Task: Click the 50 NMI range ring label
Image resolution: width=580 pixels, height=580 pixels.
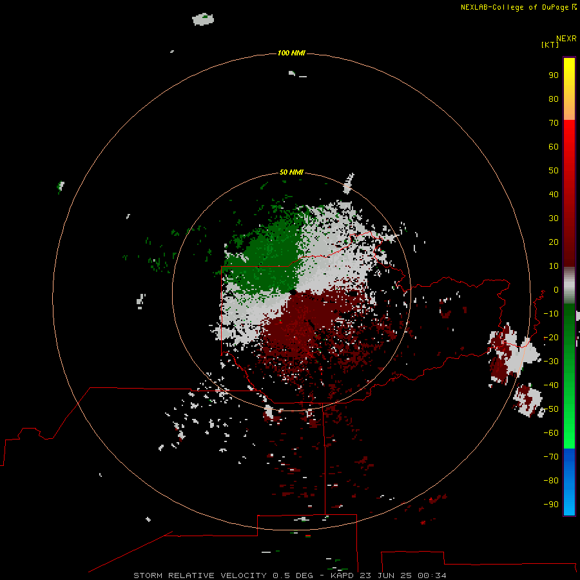Action: [291, 172]
